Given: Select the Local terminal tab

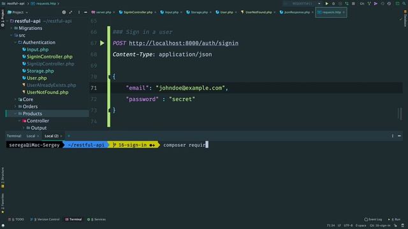Looking at the screenshot, I should (x=31, y=136).
